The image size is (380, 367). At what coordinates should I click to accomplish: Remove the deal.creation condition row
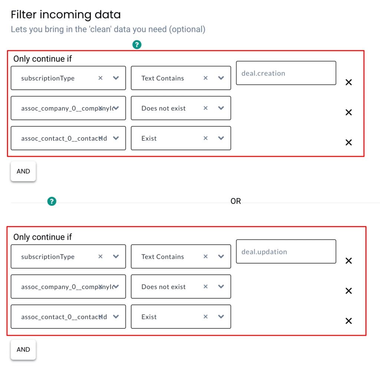348,82
